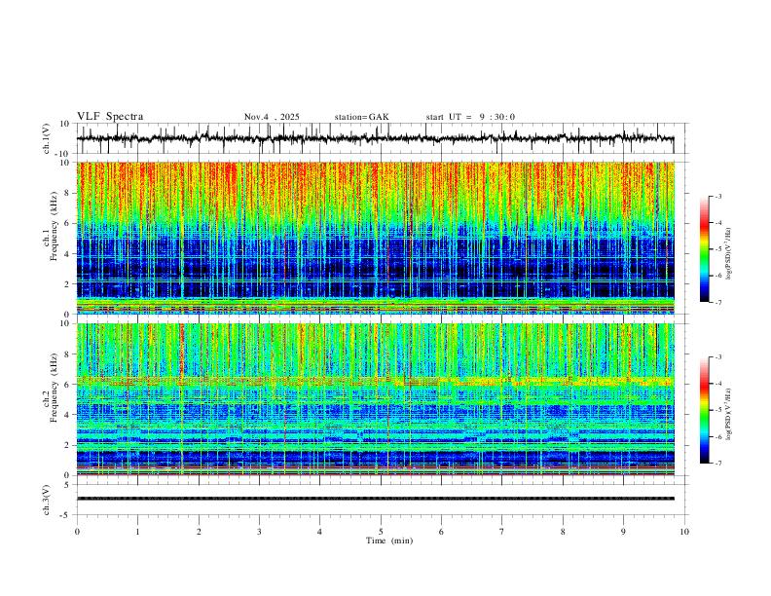Click the time axis tick label '0'
This screenshot has height=596, width=771.
tap(77, 532)
